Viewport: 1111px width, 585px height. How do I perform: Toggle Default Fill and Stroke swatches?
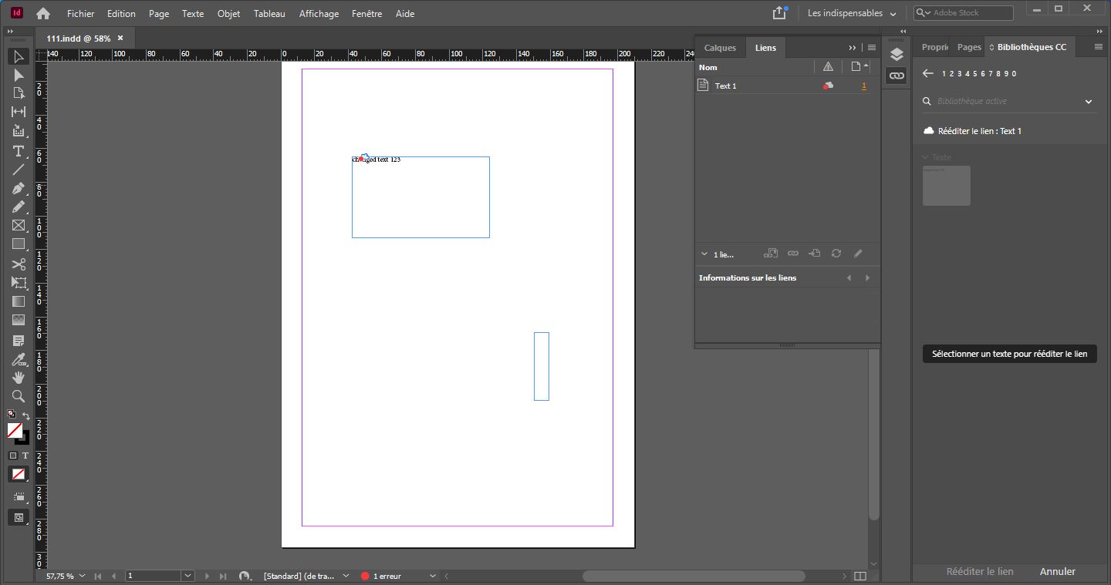[x=11, y=415]
